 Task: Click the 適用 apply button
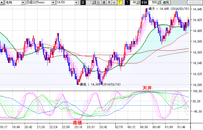coord(166,3)
